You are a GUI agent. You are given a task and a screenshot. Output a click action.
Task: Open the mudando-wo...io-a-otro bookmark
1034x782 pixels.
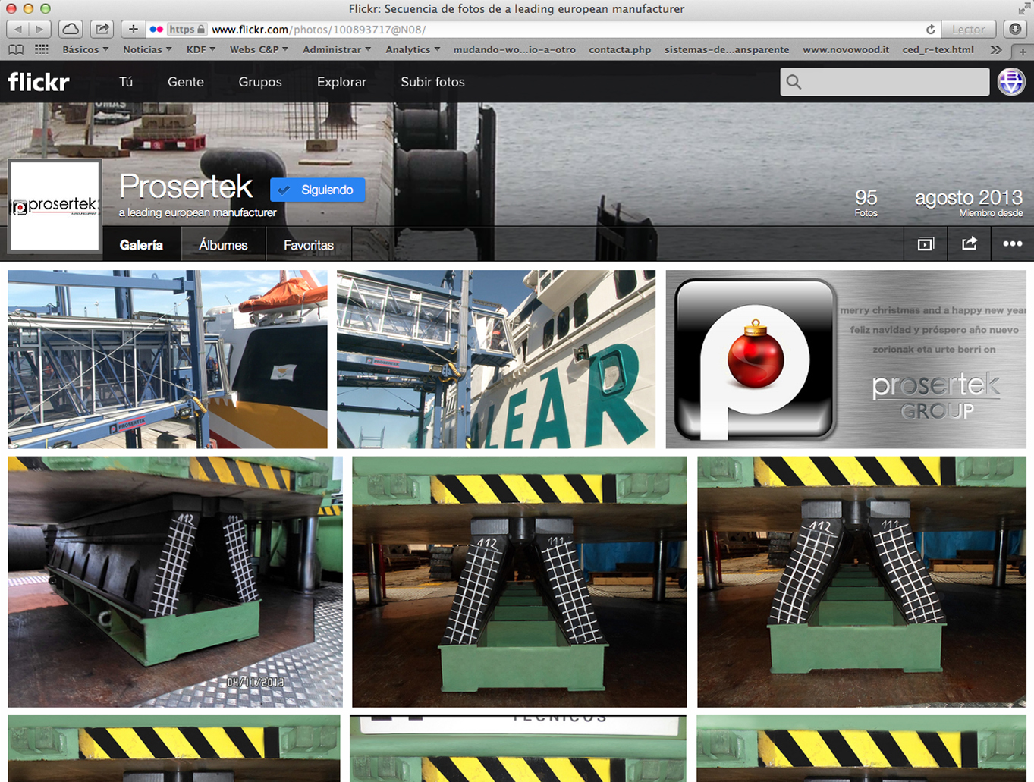[x=514, y=49]
